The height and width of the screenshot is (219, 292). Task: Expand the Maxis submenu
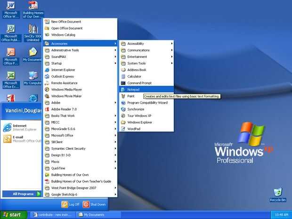80,162
